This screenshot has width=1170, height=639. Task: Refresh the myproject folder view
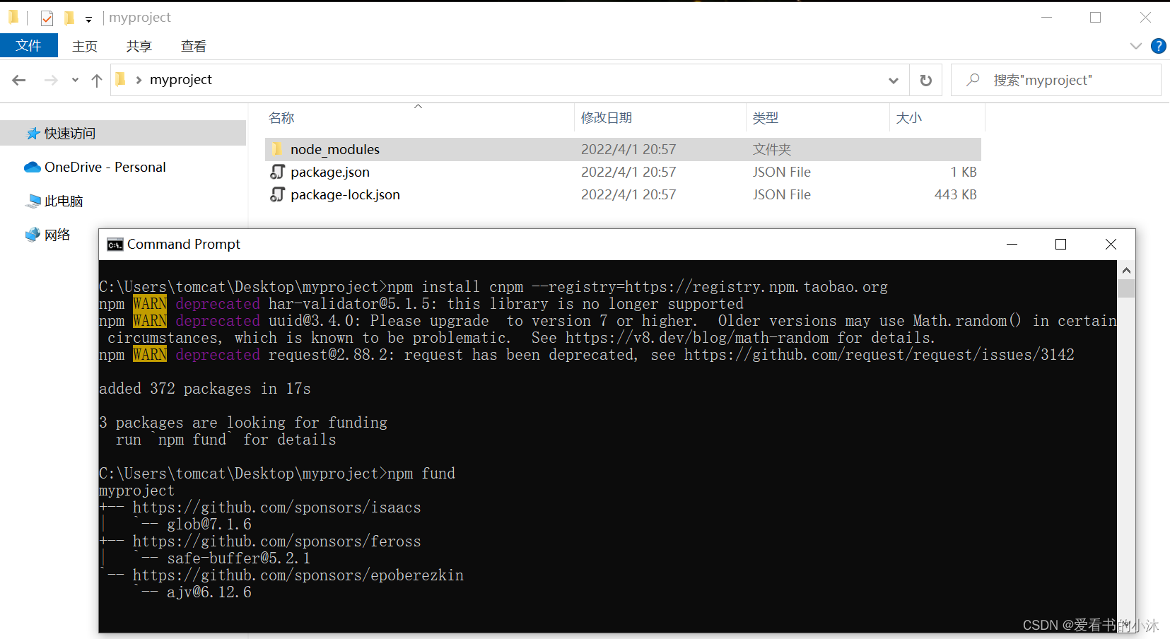925,81
